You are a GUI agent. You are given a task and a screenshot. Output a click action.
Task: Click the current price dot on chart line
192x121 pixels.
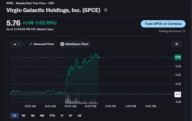[x=99, y=57]
